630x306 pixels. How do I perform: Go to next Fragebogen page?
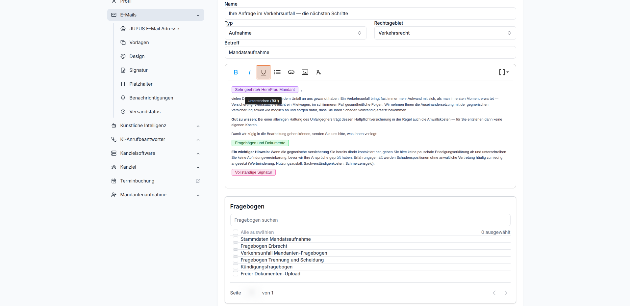[506, 293]
